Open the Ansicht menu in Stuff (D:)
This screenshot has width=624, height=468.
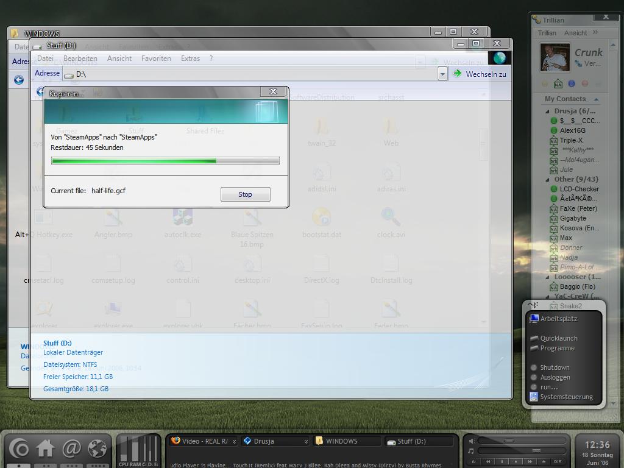(x=119, y=58)
